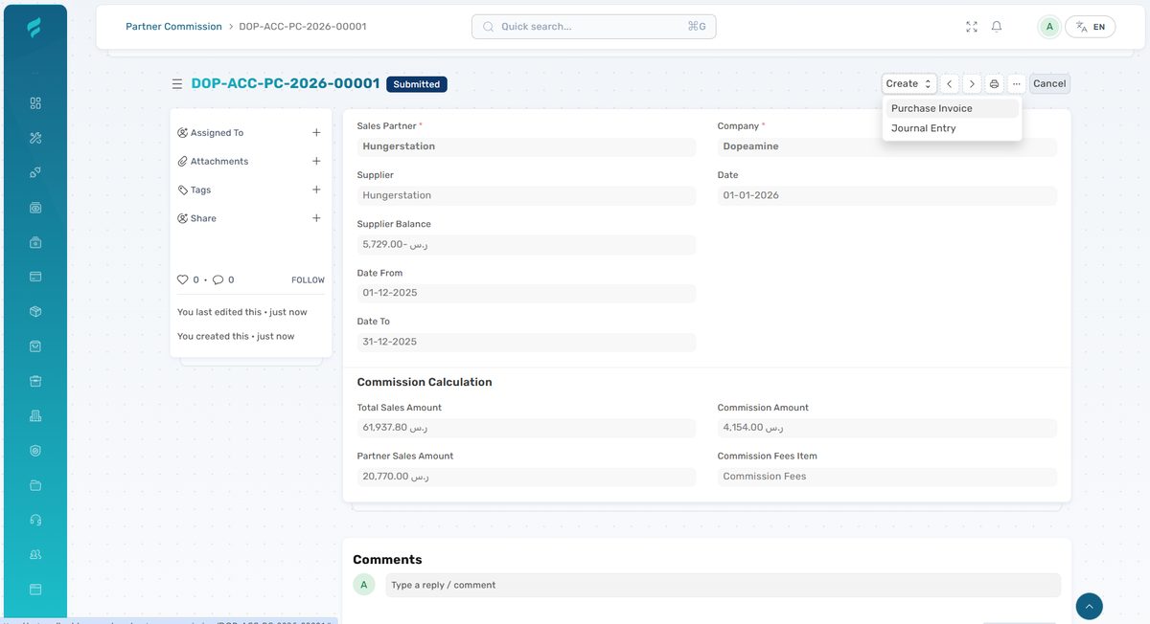Select Purchase Invoice from Create menu
This screenshot has width=1150, height=624.
point(931,108)
